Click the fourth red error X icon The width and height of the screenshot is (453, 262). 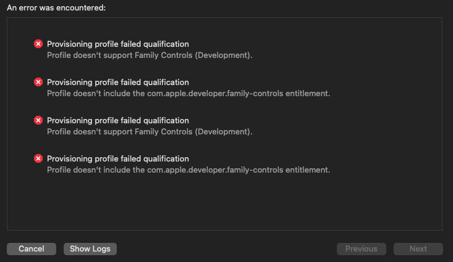click(38, 158)
